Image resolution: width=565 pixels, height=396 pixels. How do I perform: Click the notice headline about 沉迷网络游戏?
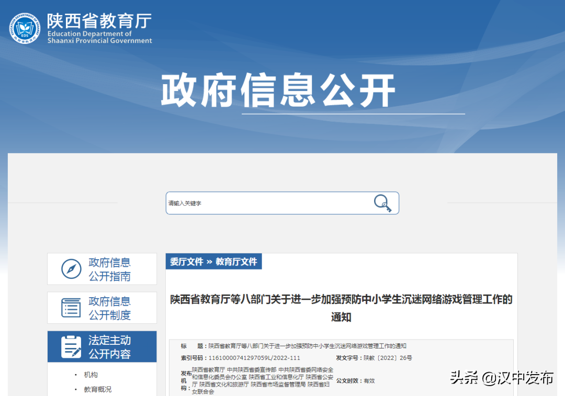click(x=341, y=308)
